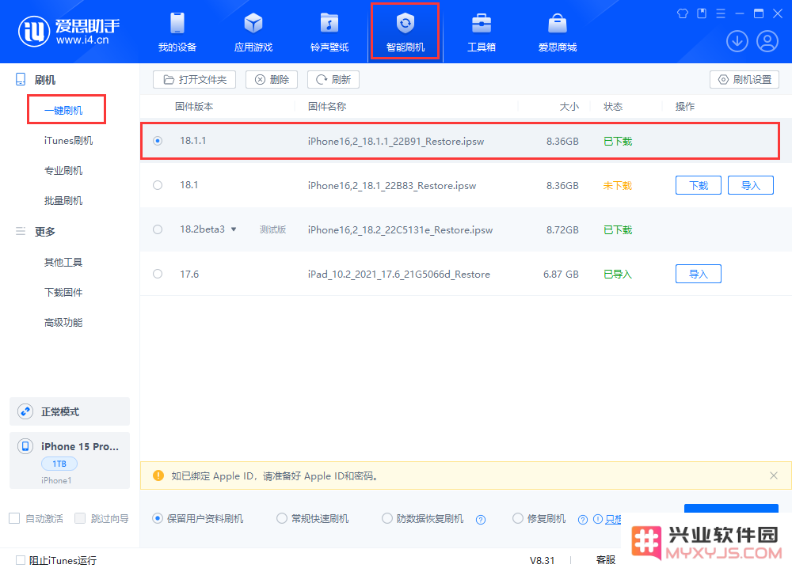This screenshot has height=572, width=792.
Task: Click iPhone16,2_18.1.1_22B91_Restore.ipsw filename
Action: [396, 142]
